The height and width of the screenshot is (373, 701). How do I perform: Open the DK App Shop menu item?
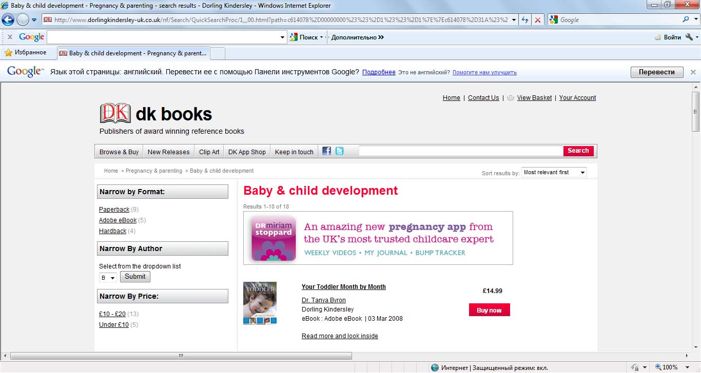pyautogui.click(x=247, y=152)
